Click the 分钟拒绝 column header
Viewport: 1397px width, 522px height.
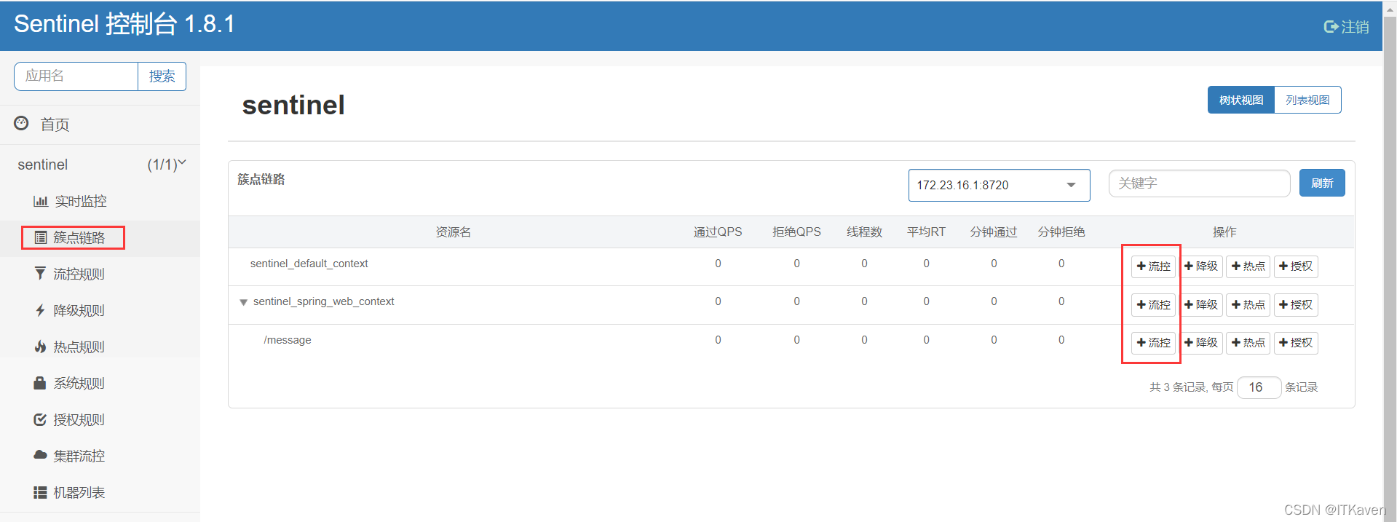pos(1061,232)
